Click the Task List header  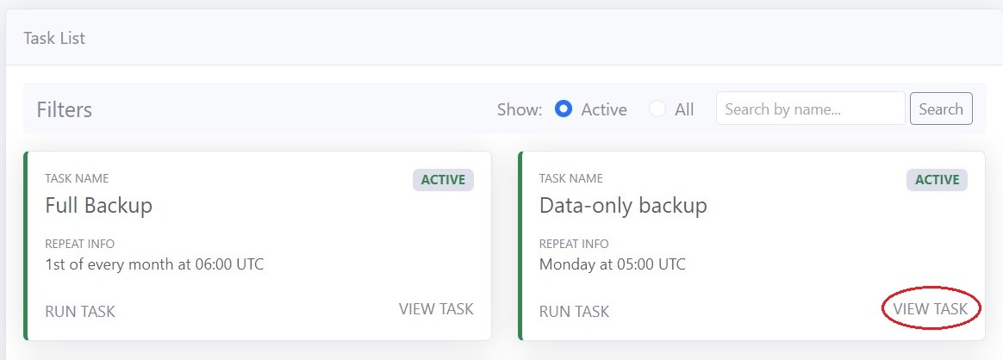click(x=54, y=39)
